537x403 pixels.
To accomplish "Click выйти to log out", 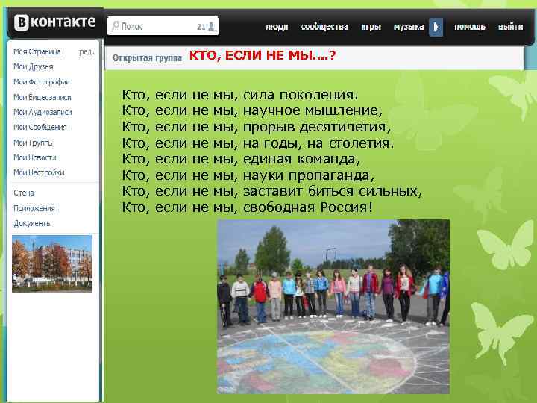I will pos(510,27).
